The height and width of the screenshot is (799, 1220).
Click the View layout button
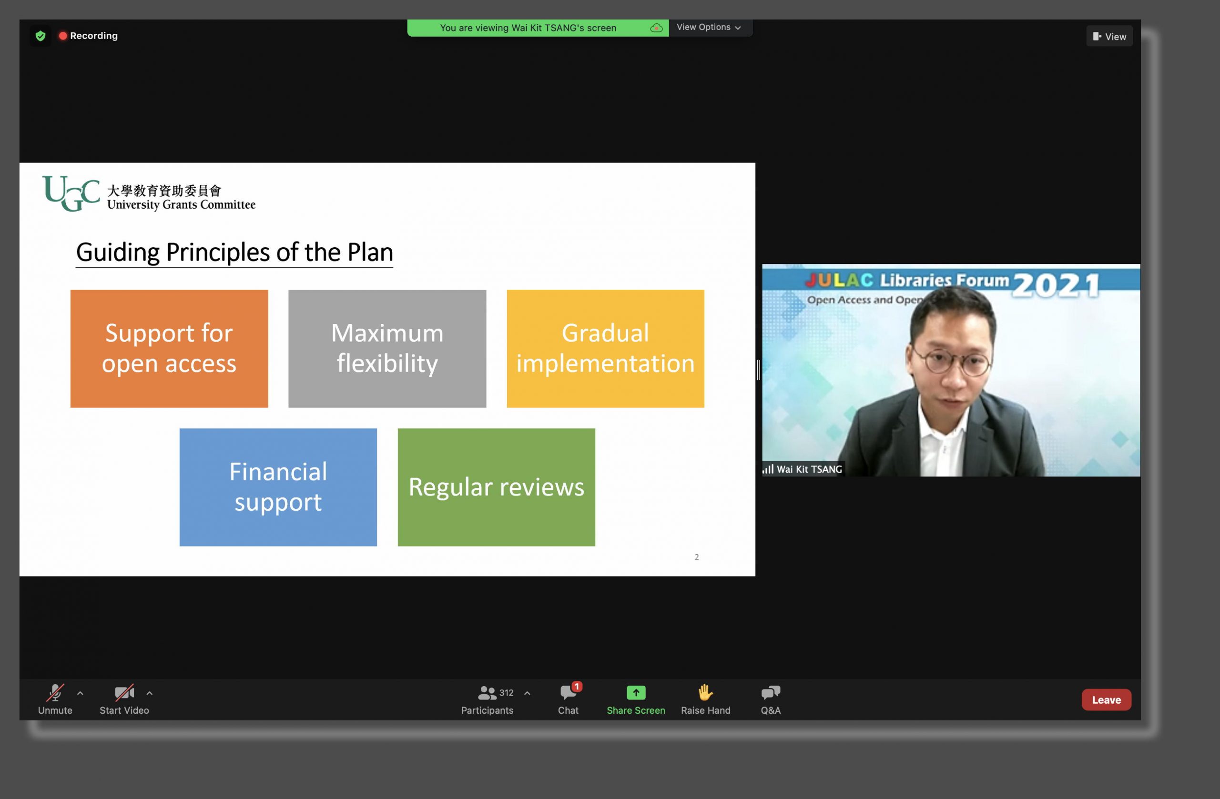[x=1109, y=36]
